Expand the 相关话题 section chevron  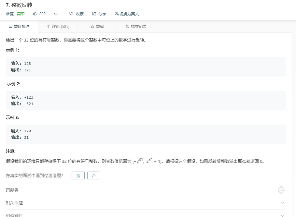pyautogui.click(x=283, y=203)
